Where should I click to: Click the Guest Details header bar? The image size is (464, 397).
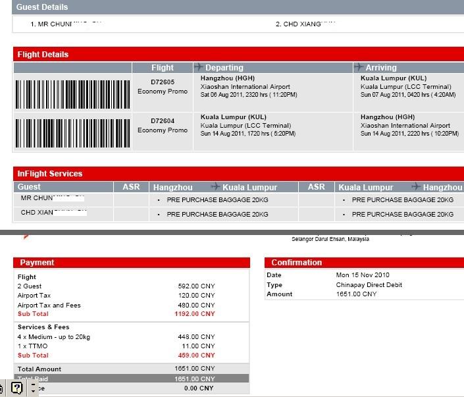pyautogui.click(x=238, y=7)
